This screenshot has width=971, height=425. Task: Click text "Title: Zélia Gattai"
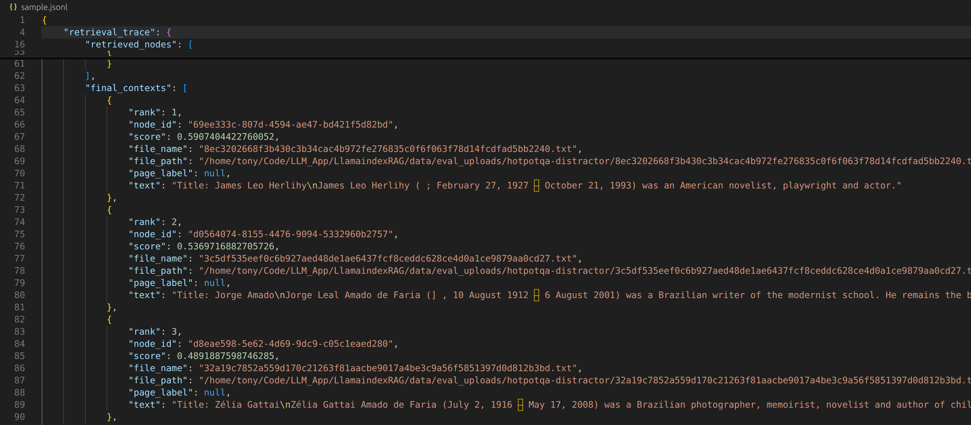[228, 405]
